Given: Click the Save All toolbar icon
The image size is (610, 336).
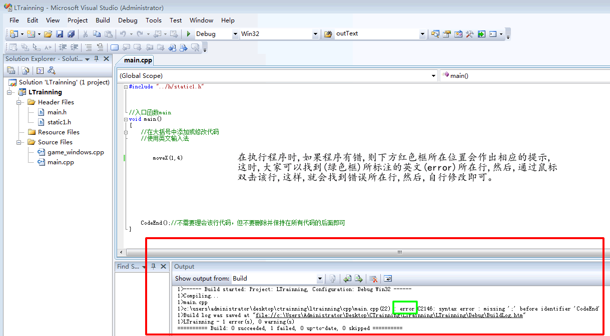Looking at the screenshot, I should (71, 34).
